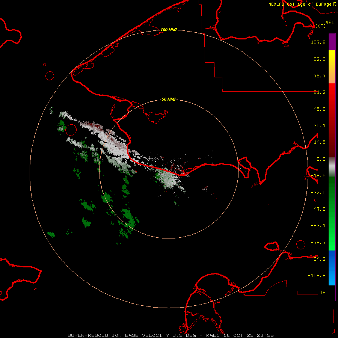
Task: Select the gray segment of the velocity scale
Action: (x=332, y=167)
